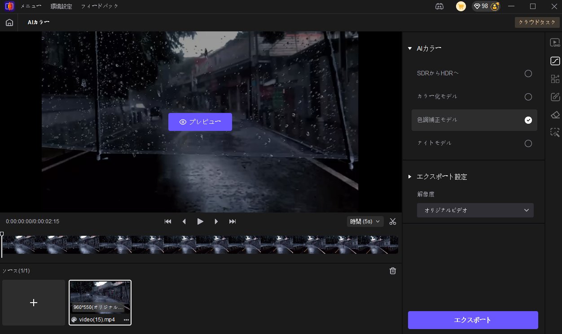The width and height of the screenshot is (562, 334).
Task: Select the SDRからHDRへ radio option
Action: coord(528,74)
